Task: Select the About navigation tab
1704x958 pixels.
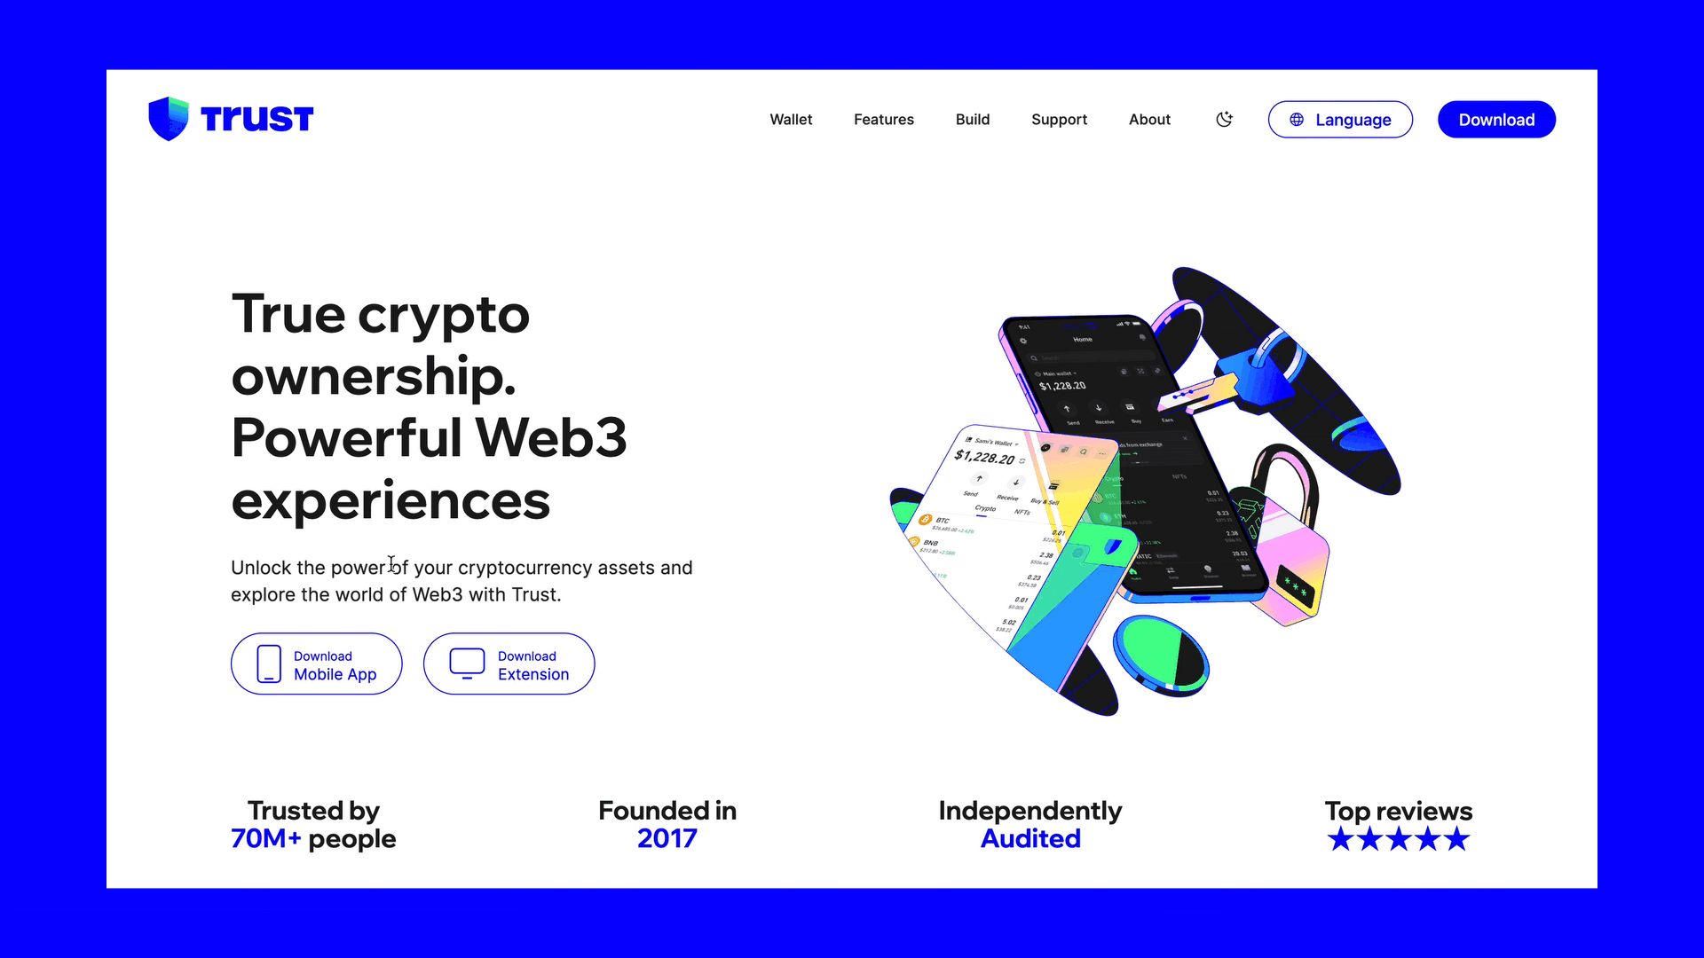Action: coord(1149,120)
